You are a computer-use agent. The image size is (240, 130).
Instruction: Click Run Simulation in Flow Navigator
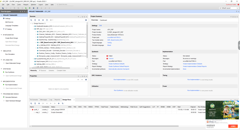(x=10, y=54)
